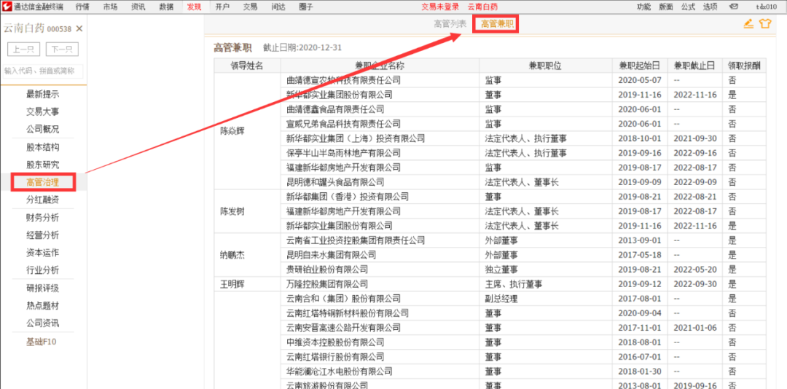
Task: Click the 陈发树 name cell
Action: [248, 211]
